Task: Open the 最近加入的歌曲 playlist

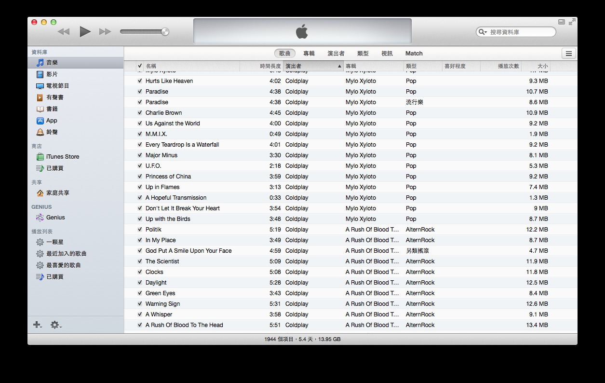Action: tap(76, 254)
